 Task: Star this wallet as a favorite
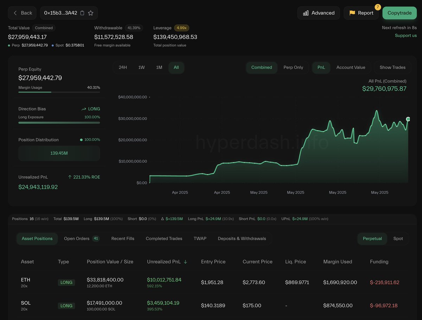coord(91,13)
